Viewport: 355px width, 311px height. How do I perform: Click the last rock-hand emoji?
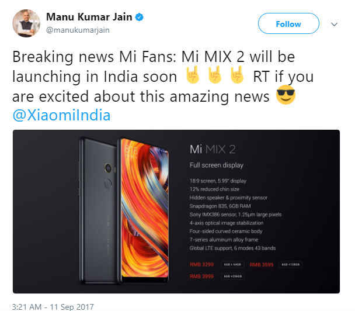click(236, 75)
